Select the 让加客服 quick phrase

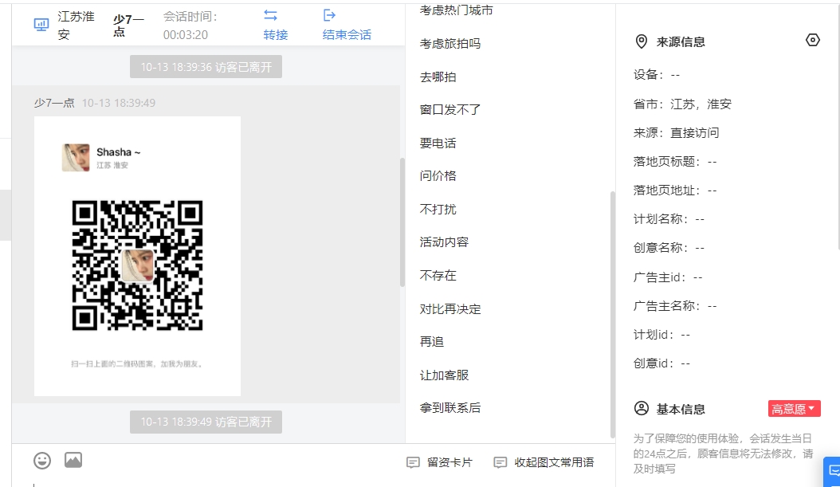pos(444,375)
